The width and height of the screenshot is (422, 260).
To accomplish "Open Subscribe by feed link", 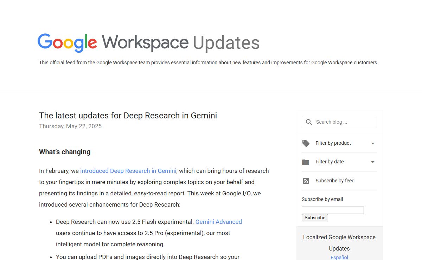I will point(335,181).
